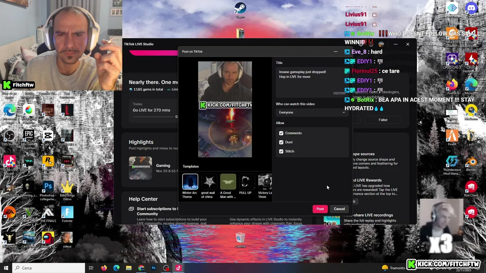Click the Highlights section heading
Image resolution: width=486 pixels, height=273 pixels.
141,142
